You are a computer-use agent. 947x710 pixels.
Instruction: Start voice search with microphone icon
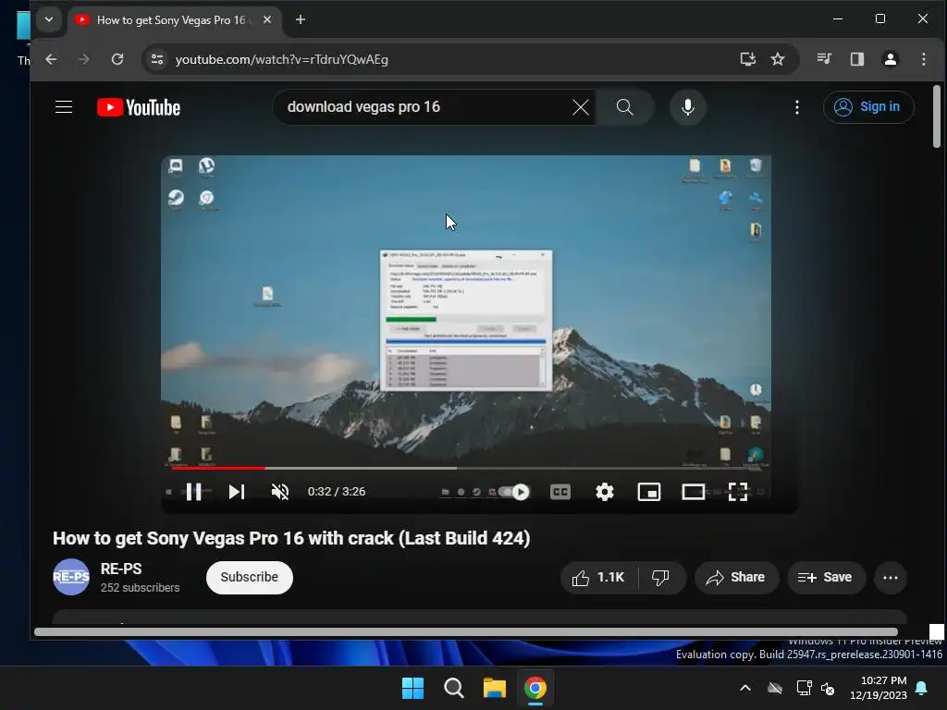pyautogui.click(x=687, y=107)
